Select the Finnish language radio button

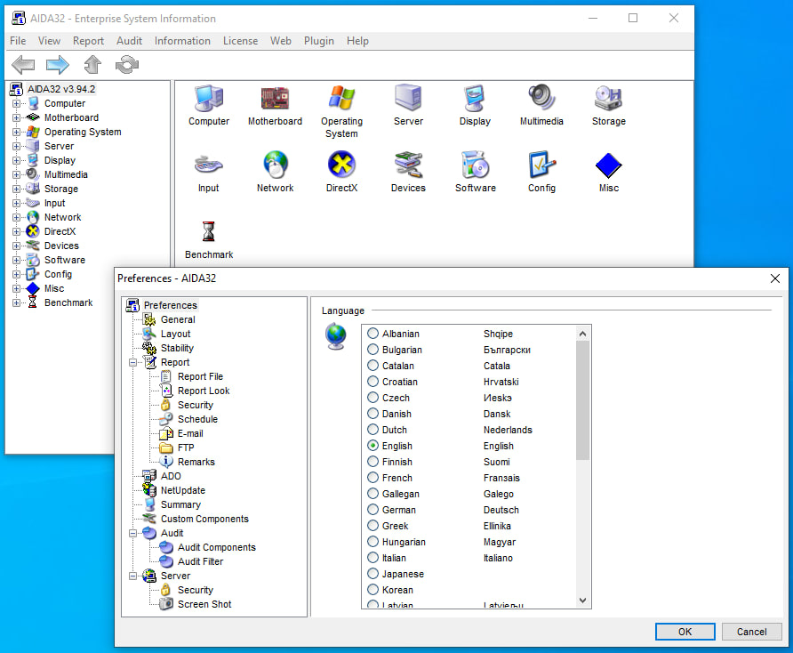(x=372, y=461)
